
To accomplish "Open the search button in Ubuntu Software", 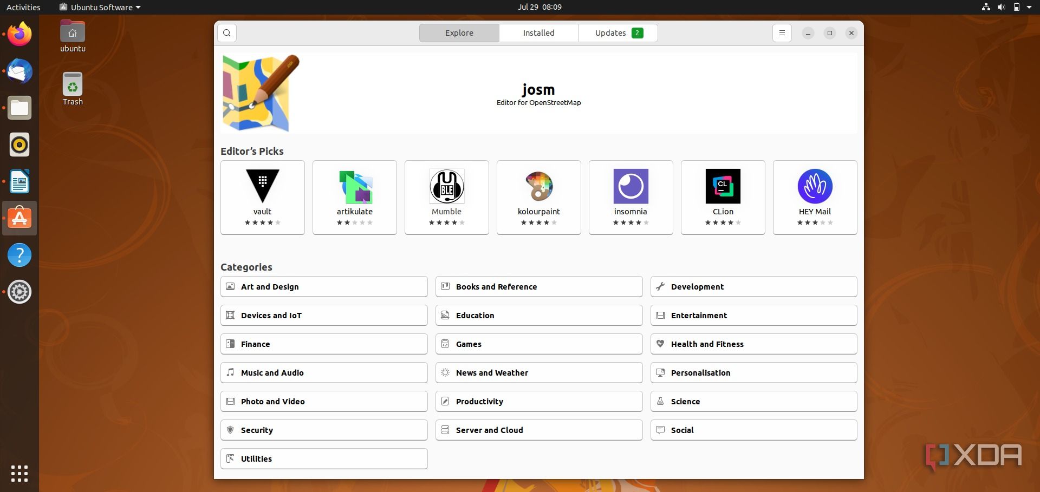I will (227, 33).
